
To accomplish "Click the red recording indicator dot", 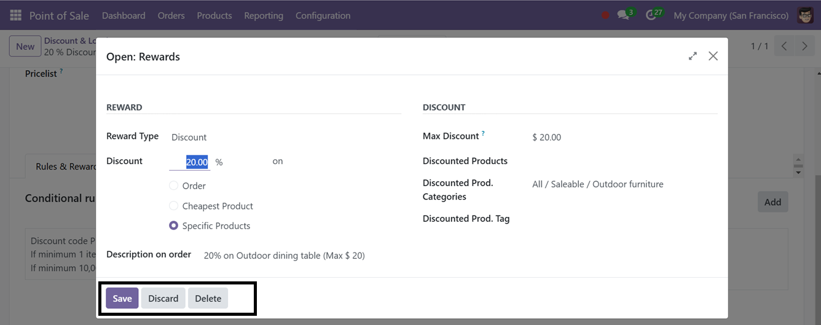I will pos(606,15).
